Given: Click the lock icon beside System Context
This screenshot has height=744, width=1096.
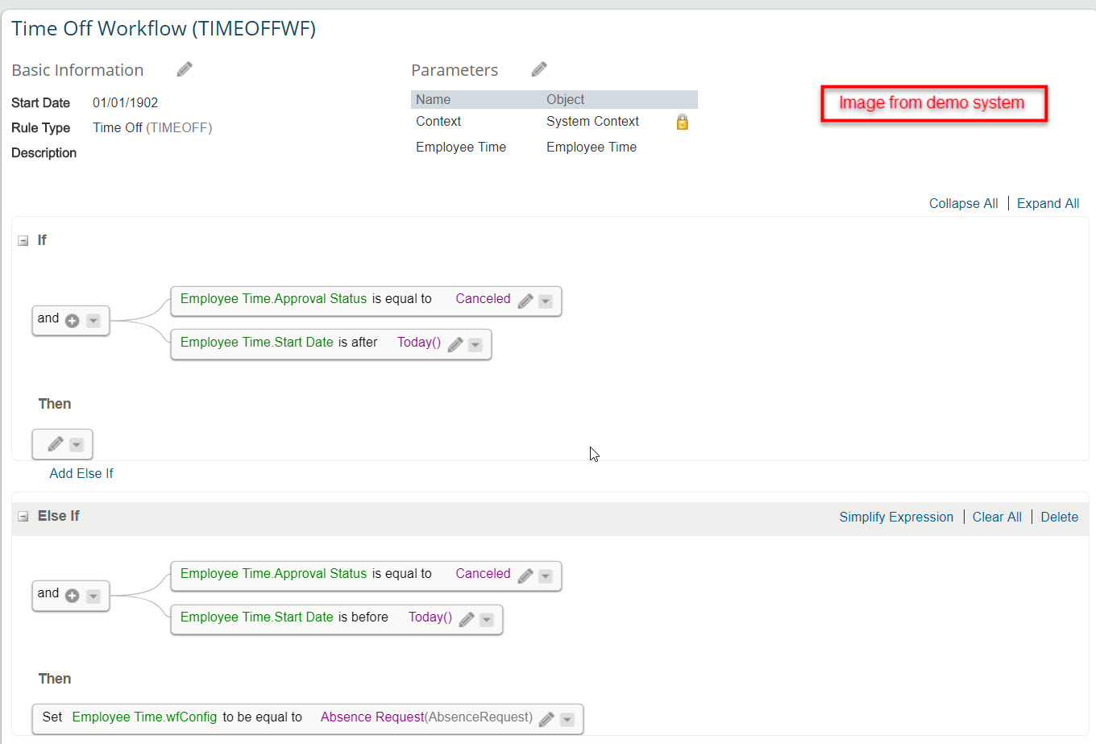Looking at the screenshot, I should pyautogui.click(x=682, y=122).
